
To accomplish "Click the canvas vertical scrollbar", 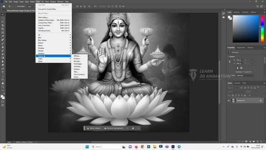I will click(219, 82).
